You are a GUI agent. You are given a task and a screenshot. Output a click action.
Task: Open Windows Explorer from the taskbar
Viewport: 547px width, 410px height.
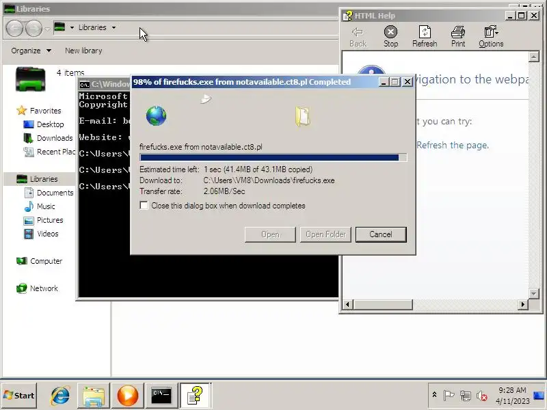pyautogui.click(x=94, y=396)
